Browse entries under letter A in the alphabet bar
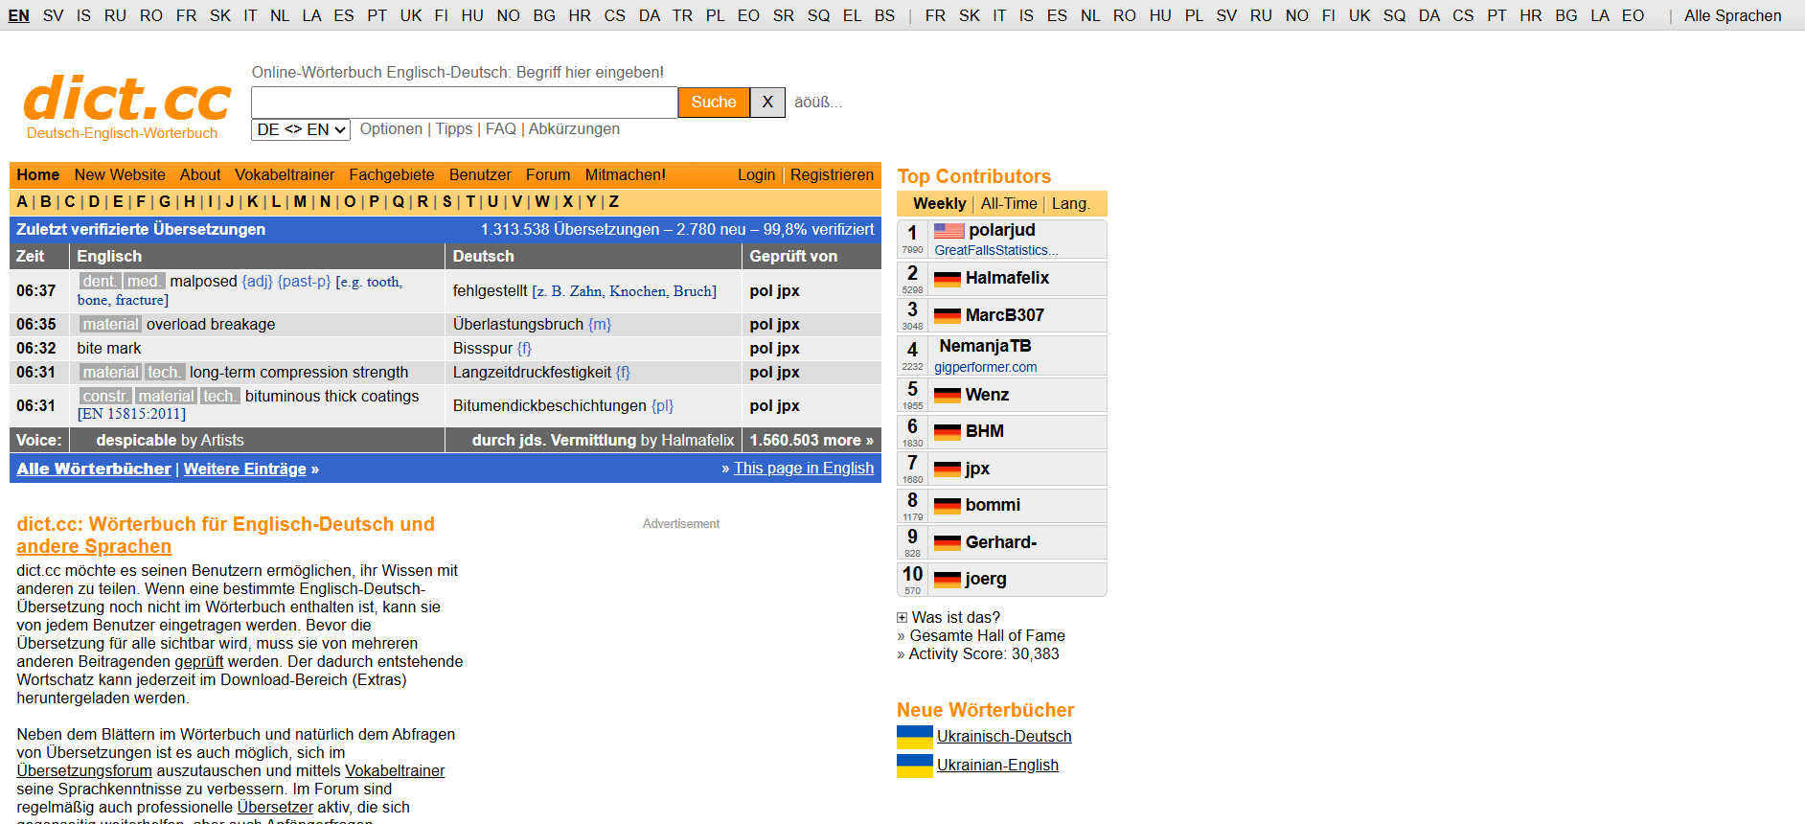This screenshot has width=1805, height=824. tap(22, 202)
